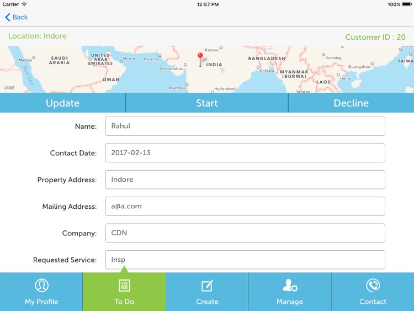Viewport: 414px width, 311px height.
Task: Click the Requested Service: label
Action: coord(65,260)
